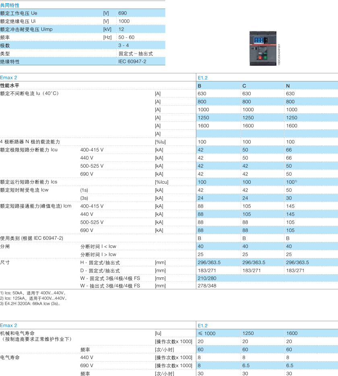
Task: Select the "（按制造商要求正常维护作业下）" note
Action: (x=36, y=339)
